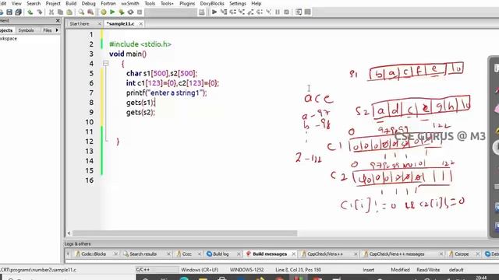Open the Fortran menu
The image size is (499, 280).
(108, 3)
